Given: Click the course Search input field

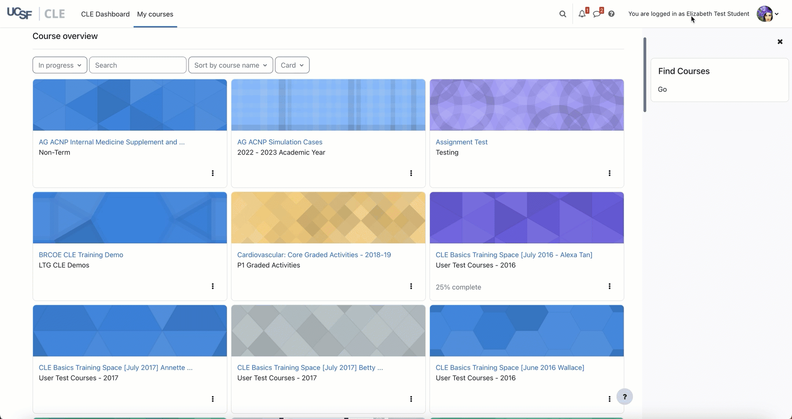Looking at the screenshot, I should [x=137, y=65].
